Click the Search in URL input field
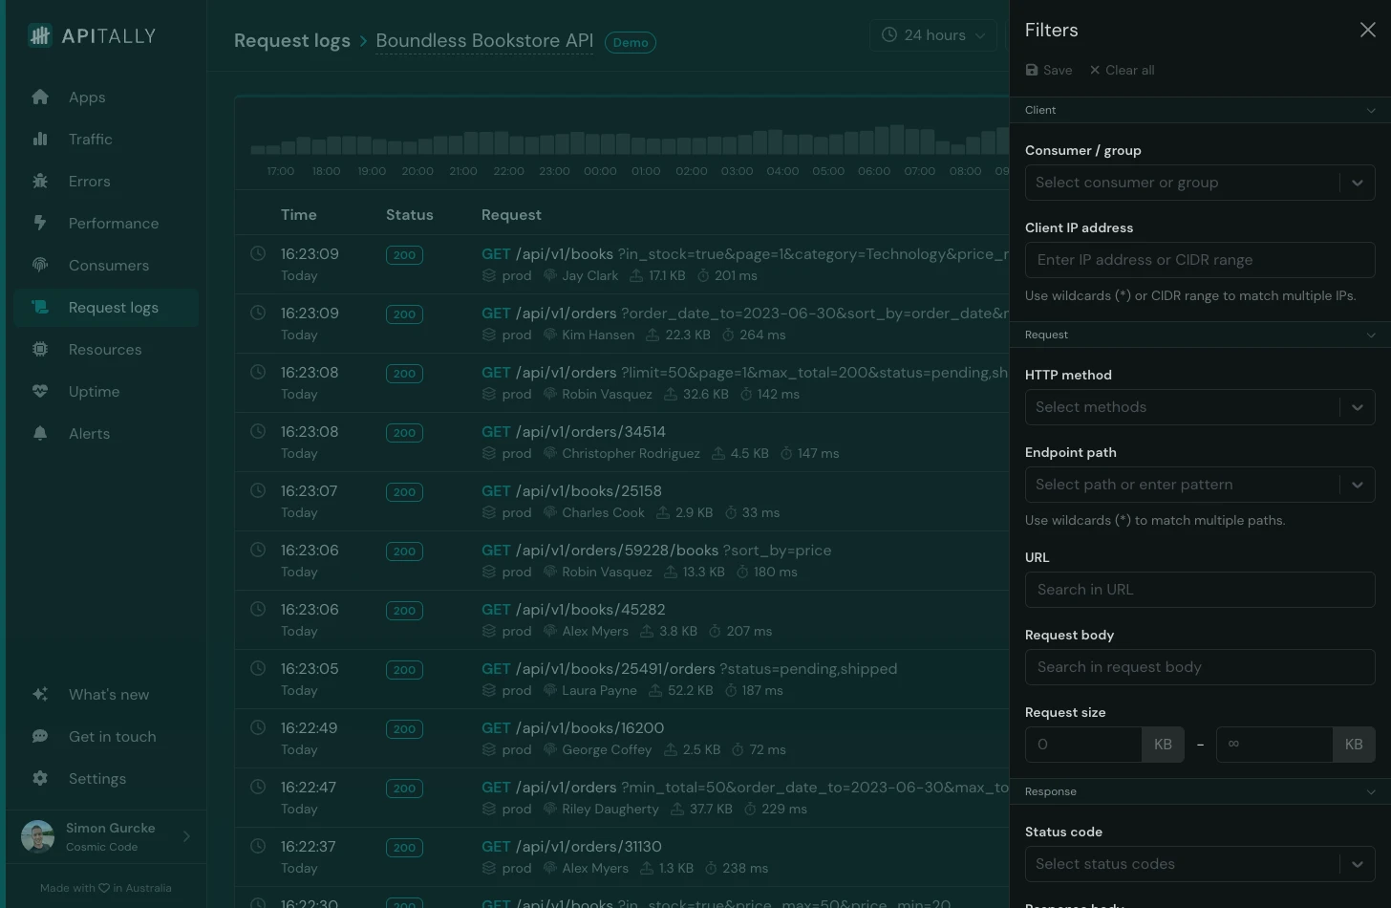The height and width of the screenshot is (908, 1391). (1199, 590)
